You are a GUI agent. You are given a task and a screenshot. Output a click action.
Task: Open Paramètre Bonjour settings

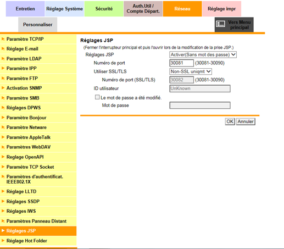click(x=38, y=118)
